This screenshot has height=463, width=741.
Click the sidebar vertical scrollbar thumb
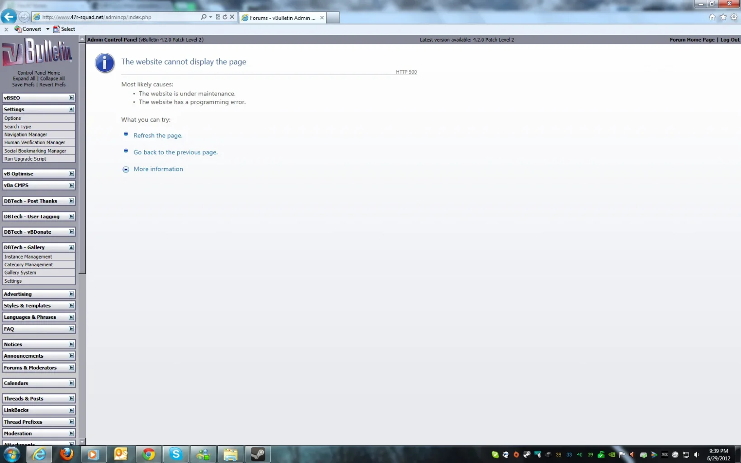click(82, 158)
